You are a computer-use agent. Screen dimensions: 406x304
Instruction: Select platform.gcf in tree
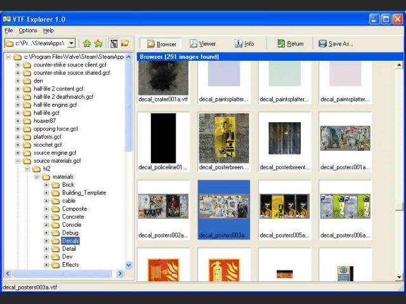coord(48,137)
